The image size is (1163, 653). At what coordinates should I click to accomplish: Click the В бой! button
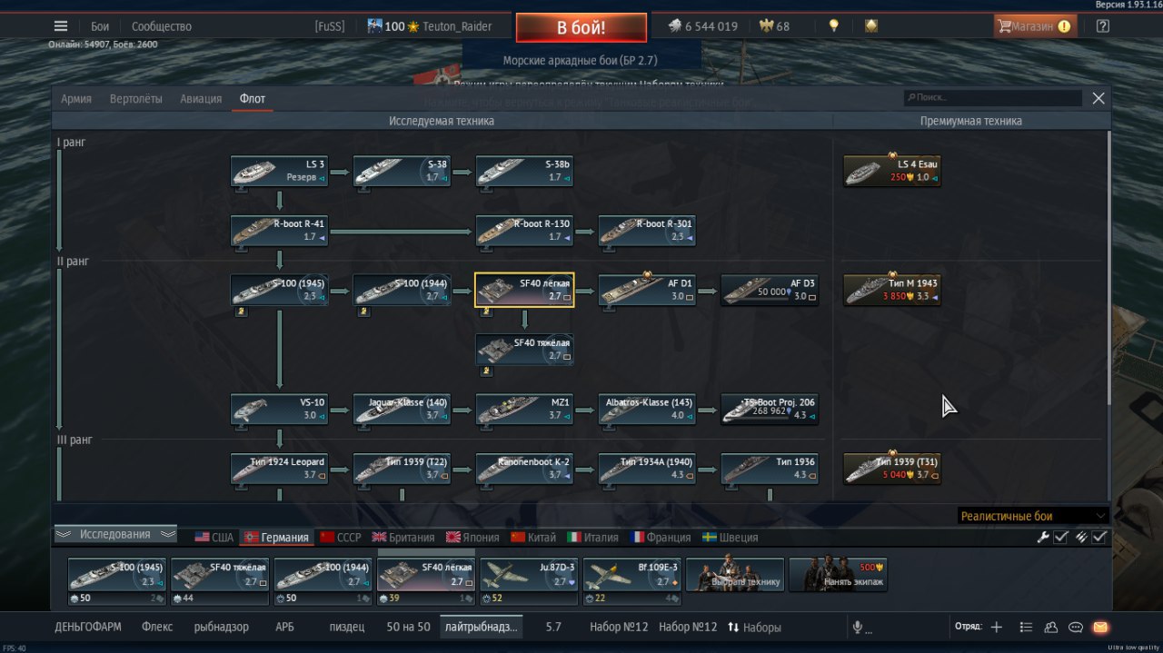coord(581,27)
